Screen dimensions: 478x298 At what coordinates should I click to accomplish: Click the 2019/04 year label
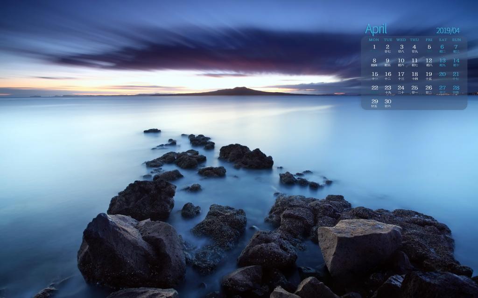click(448, 31)
